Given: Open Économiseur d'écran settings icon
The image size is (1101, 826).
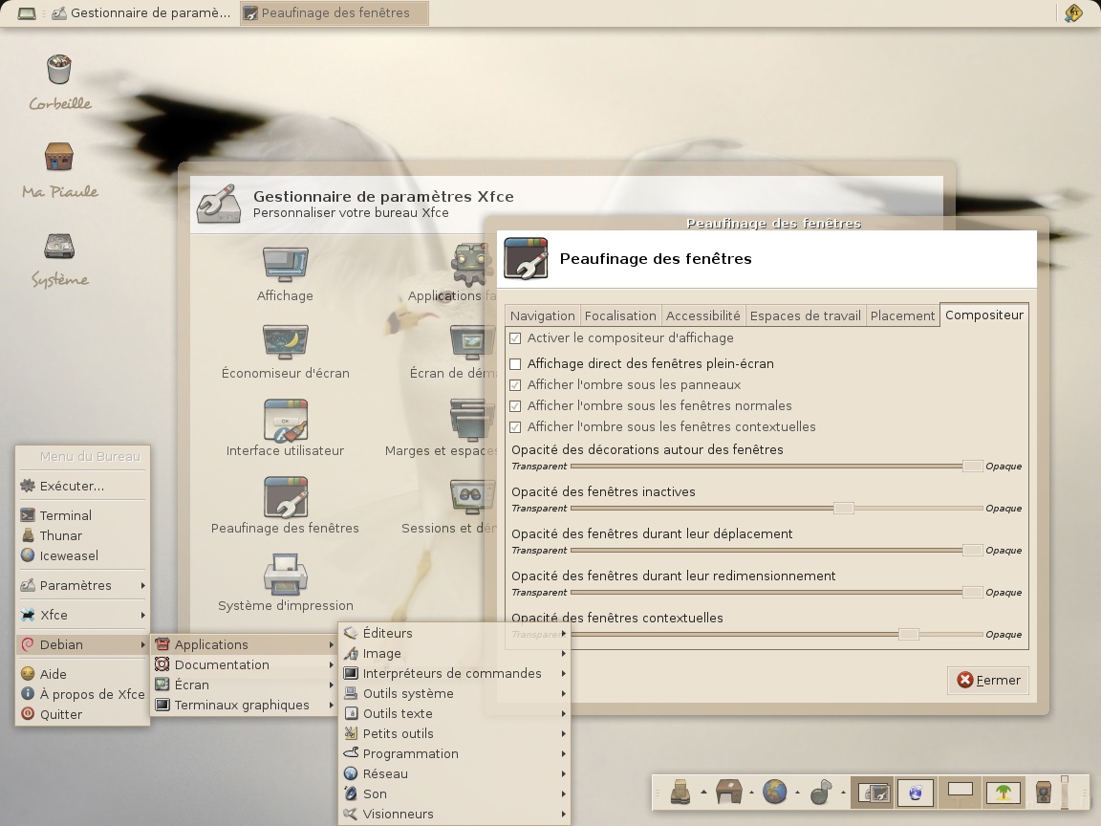Looking at the screenshot, I should click(285, 342).
